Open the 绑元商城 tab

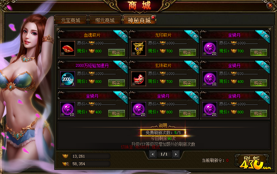(x=105, y=20)
